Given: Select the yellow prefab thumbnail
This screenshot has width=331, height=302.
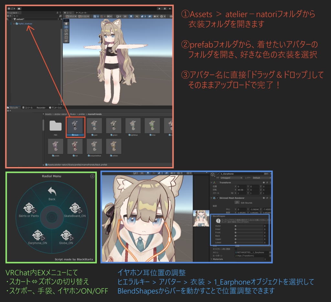Looking at the screenshot, I should click(113, 146).
